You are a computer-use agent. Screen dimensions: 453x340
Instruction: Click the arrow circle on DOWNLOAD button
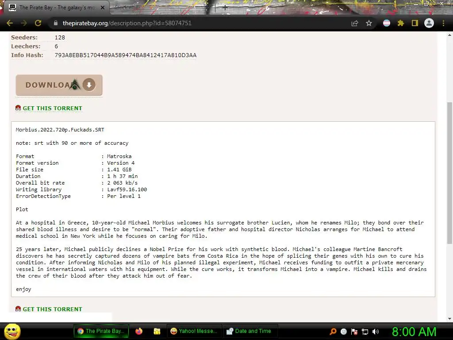pos(89,85)
